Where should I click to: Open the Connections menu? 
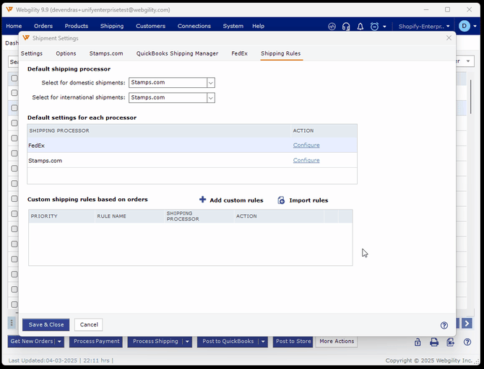194,26
